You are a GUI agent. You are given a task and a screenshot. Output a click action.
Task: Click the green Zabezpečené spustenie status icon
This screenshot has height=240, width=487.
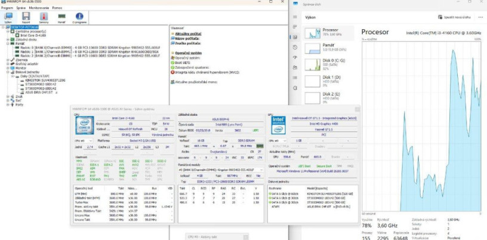(x=172, y=67)
